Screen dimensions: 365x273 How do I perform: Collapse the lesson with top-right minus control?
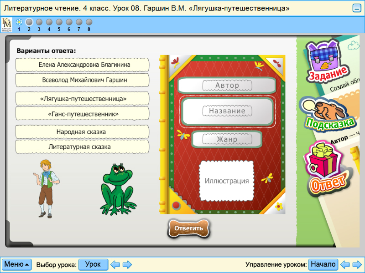pyautogui.click(x=357, y=7)
